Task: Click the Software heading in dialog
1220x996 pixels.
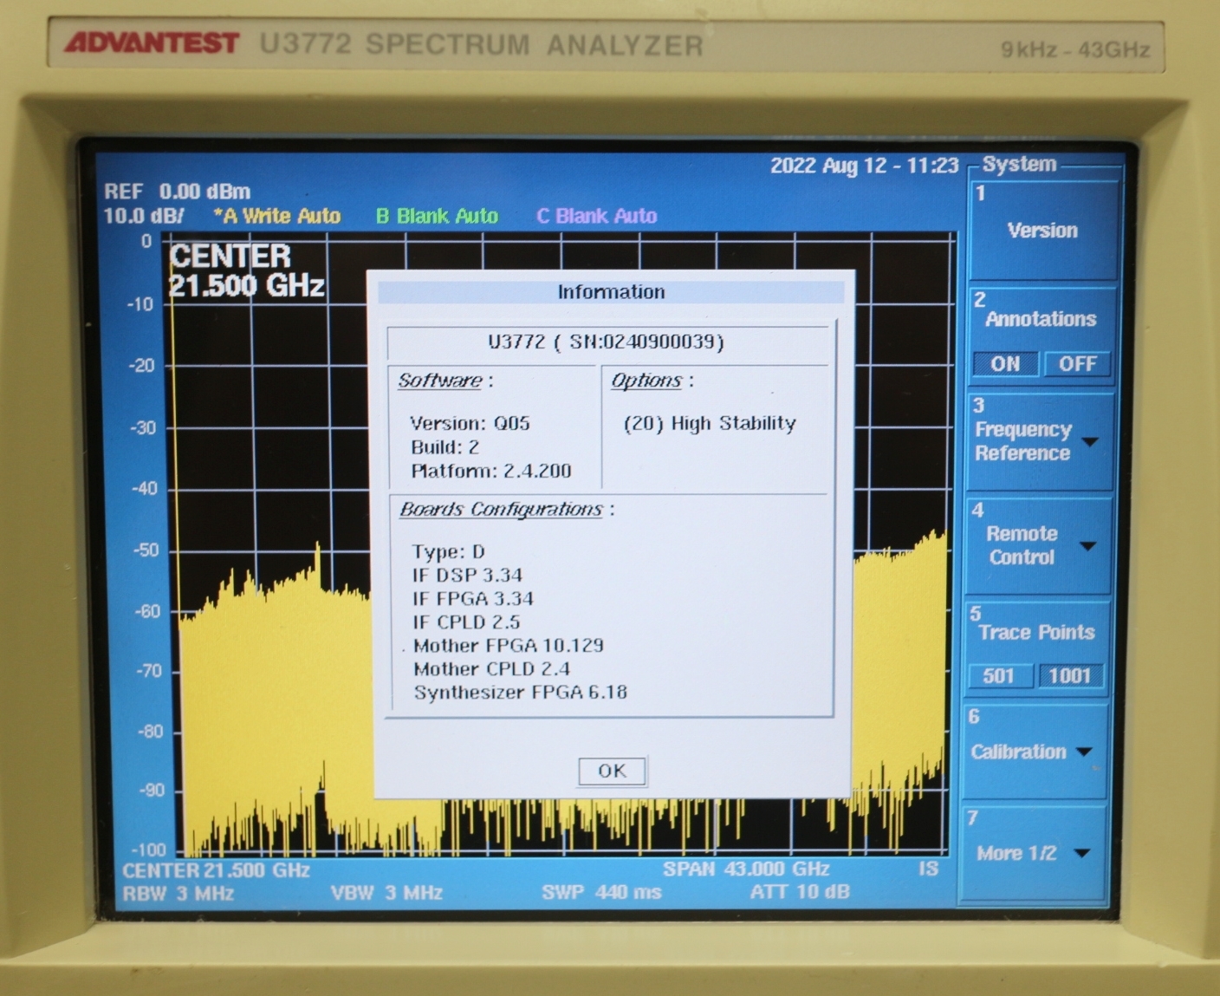Action: pos(440,381)
